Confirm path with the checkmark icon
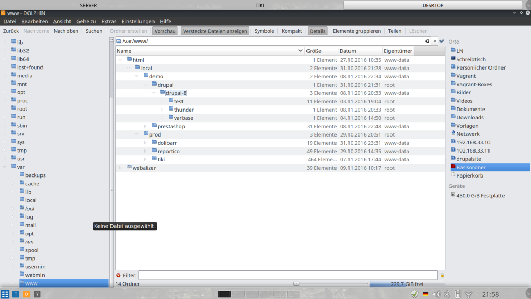531x299 pixels. pyautogui.click(x=442, y=41)
